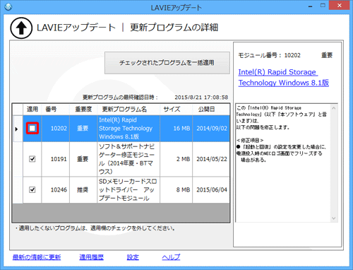Screen dimensions: 353x270
Task: Click the 公開日 column header
Action: click(x=211, y=110)
